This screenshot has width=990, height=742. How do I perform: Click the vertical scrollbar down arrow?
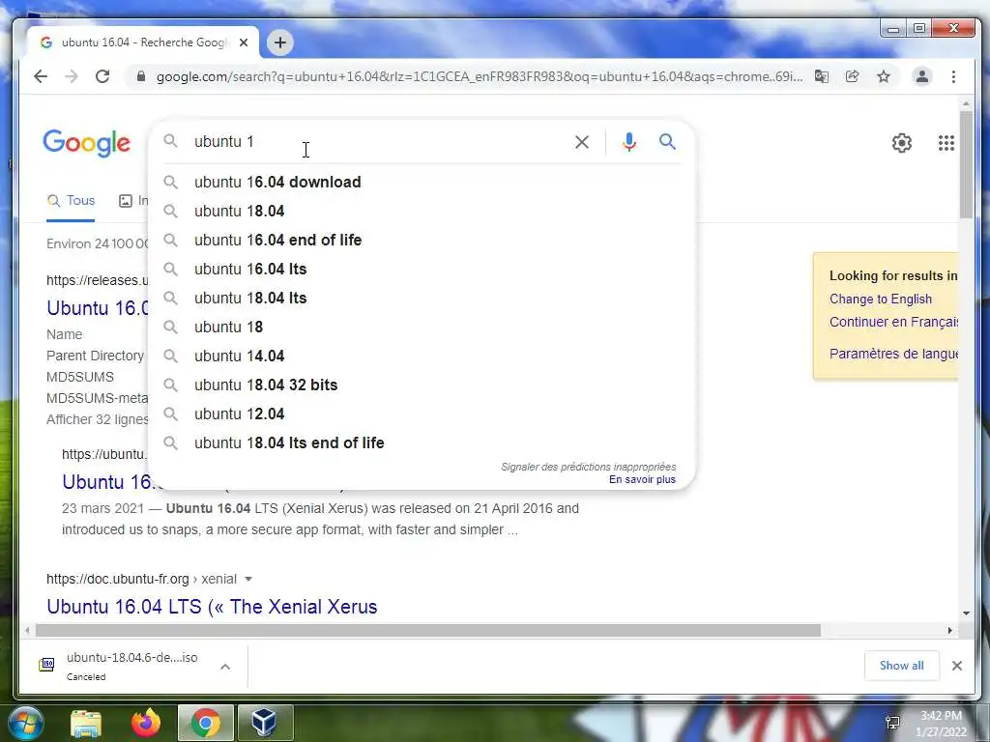966,614
